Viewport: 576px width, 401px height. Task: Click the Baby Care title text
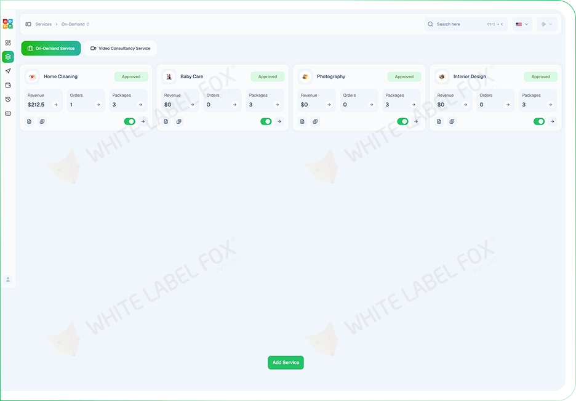pos(192,76)
